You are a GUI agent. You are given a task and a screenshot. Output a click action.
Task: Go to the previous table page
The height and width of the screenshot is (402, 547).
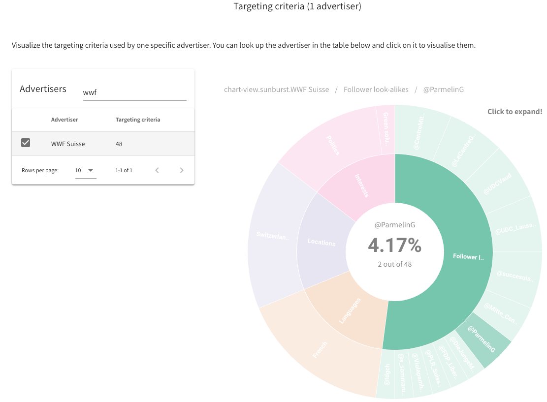(x=157, y=170)
